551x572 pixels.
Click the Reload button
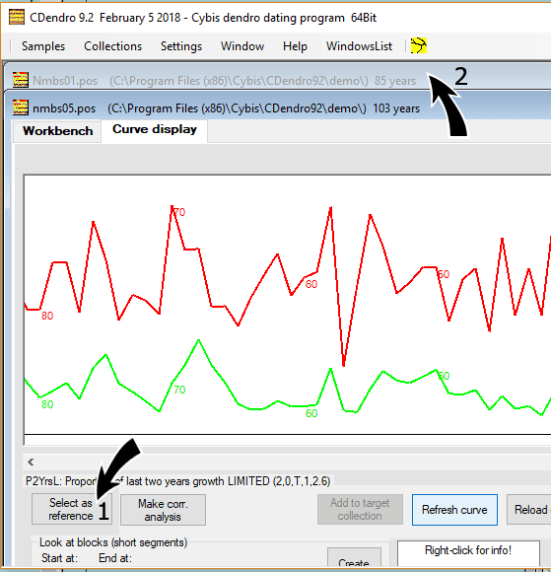[x=529, y=510]
